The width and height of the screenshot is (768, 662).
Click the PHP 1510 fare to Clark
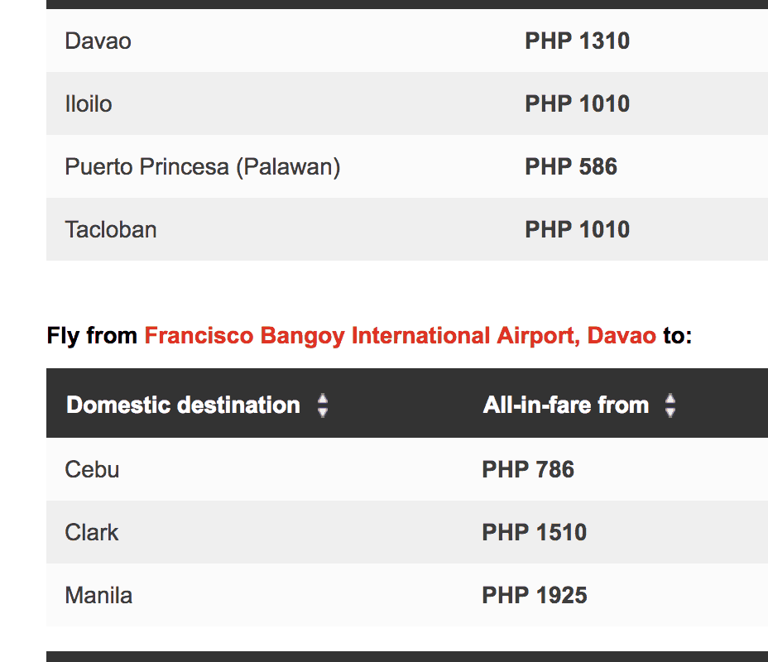[x=534, y=533]
